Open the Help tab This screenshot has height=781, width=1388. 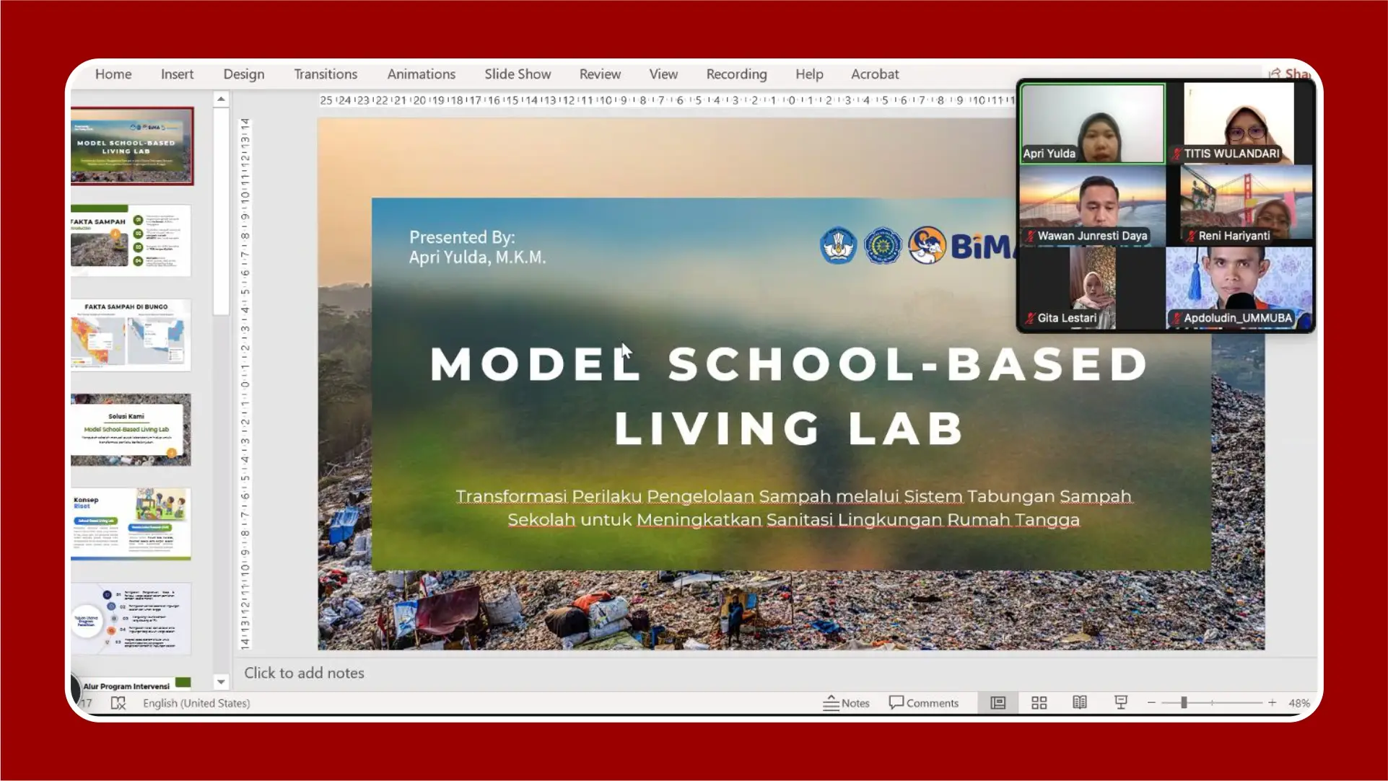click(x=809, y=74)
